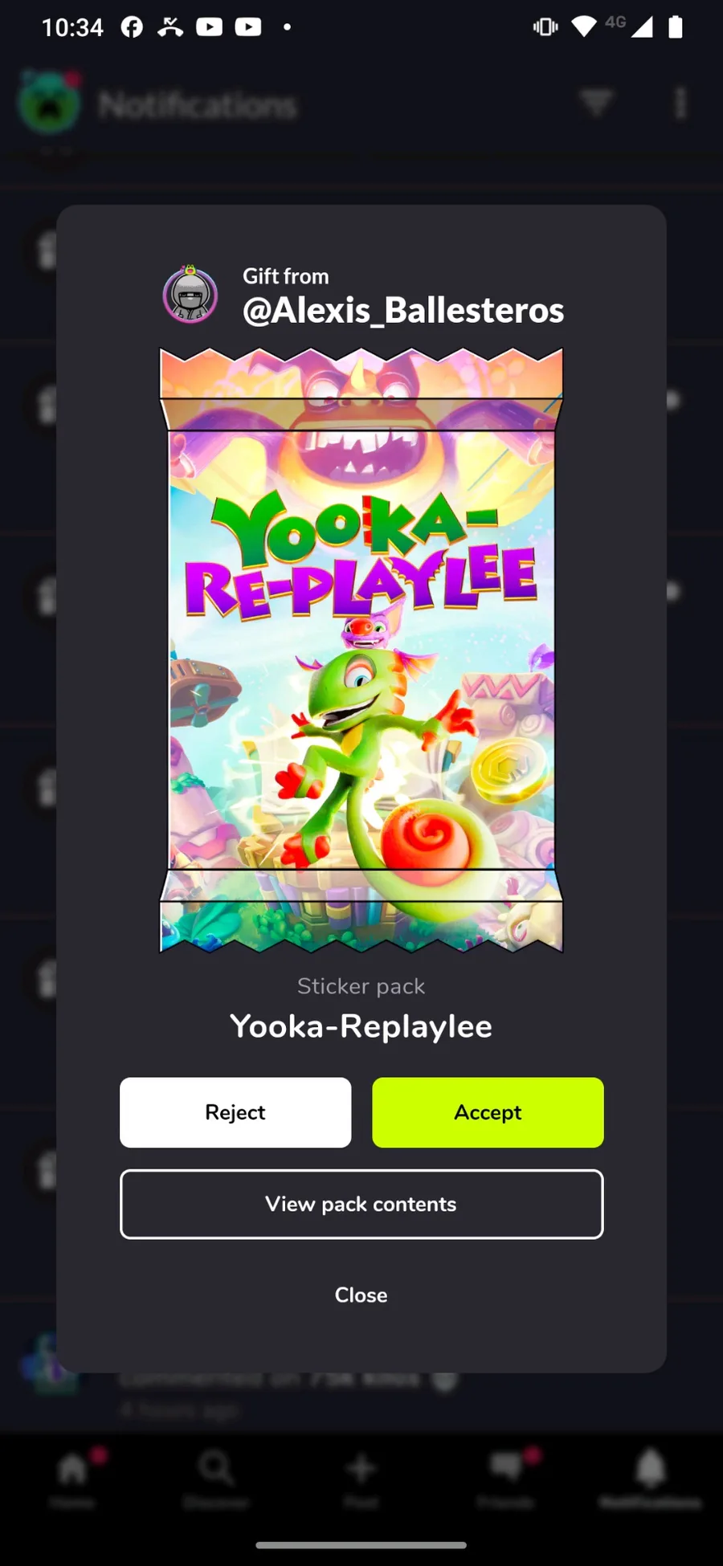Tap the Yooka-Replaylee pack title text
This screenshot has height=1566, width=723.
coord(361,1026)
